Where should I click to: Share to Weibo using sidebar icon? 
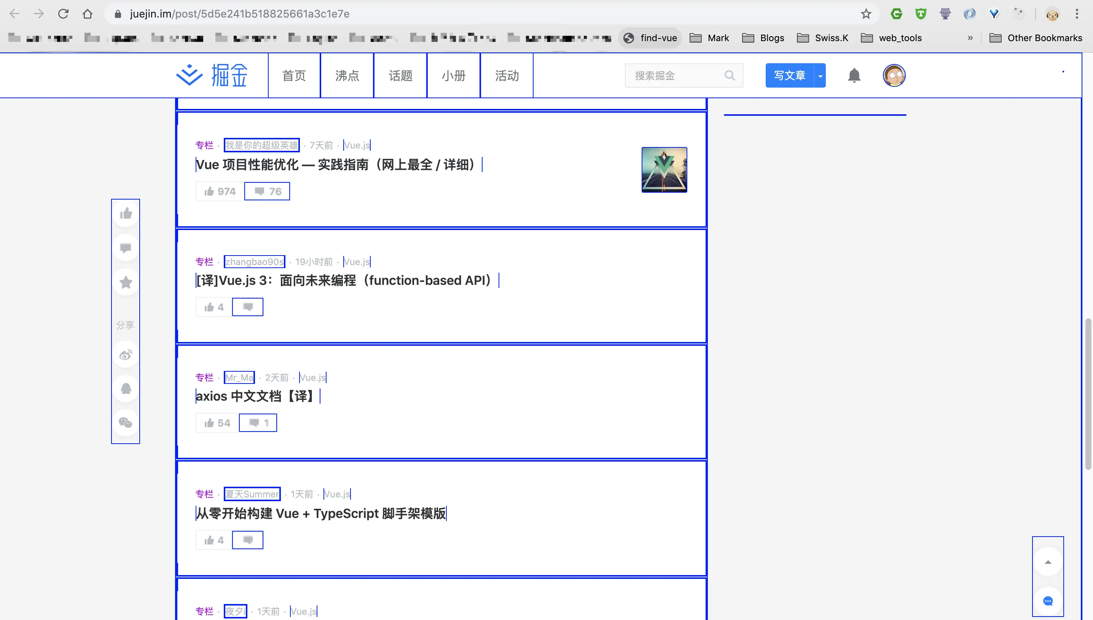point(126,355)
